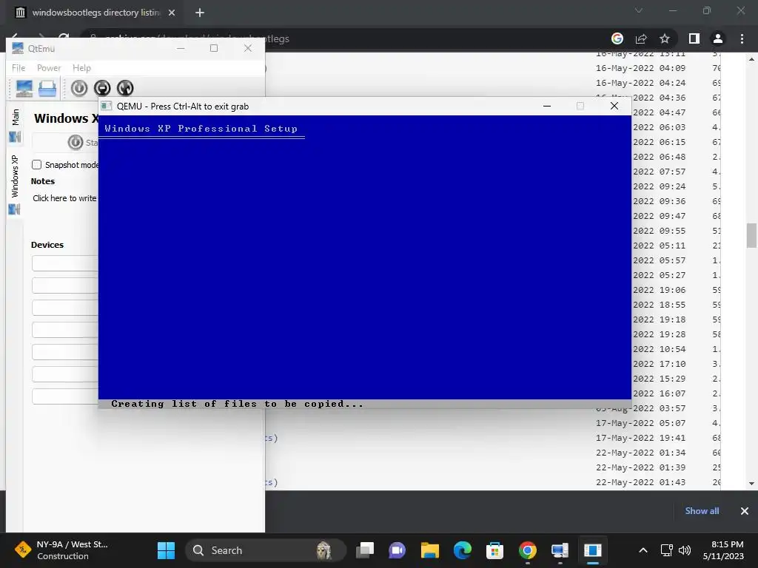This screenshot has height=568, width=758.
Task: Open NY-9A / West St traffic widget
Action: [62, 550]
